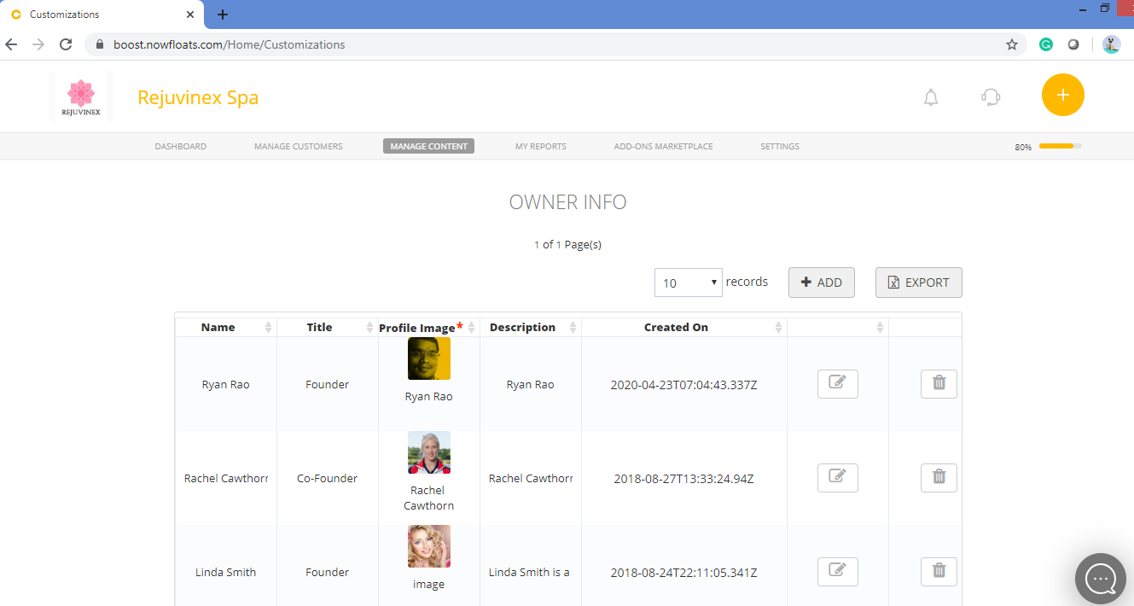The height and width of the screenshot is (606, 1134).
Task: Click the Add button
Action: [x=822, y=283]
